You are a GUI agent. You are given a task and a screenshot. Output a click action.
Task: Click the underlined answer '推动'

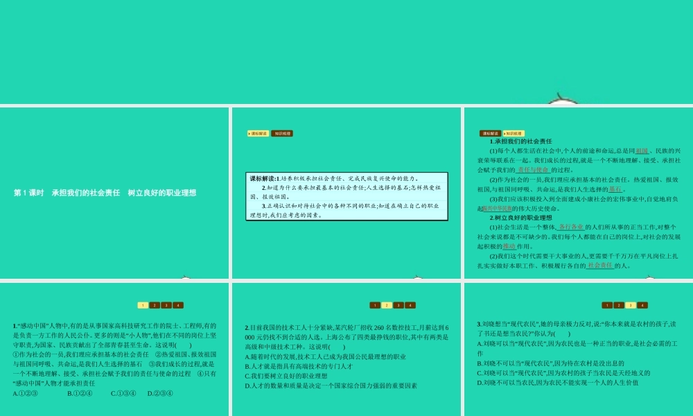pyautogui.click(x=509, y=247)
